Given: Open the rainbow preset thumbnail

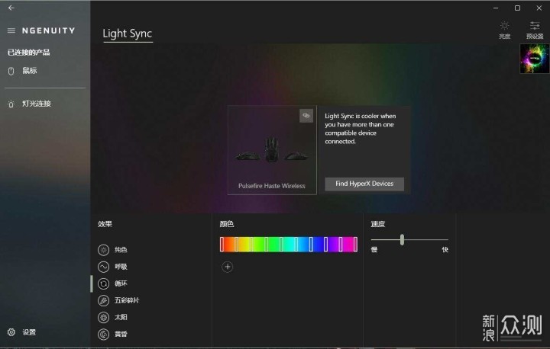Looking at the screenshot, I should click(535, 59).
